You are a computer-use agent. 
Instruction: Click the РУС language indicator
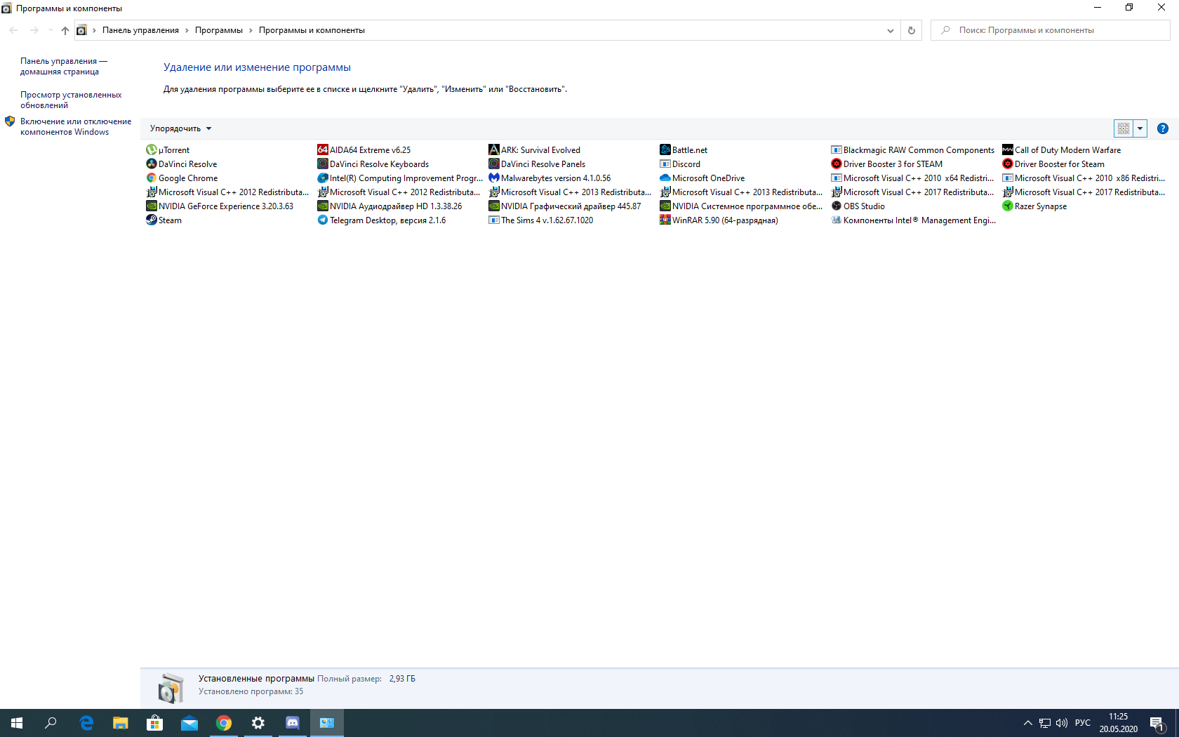[x=1083, y=723]
